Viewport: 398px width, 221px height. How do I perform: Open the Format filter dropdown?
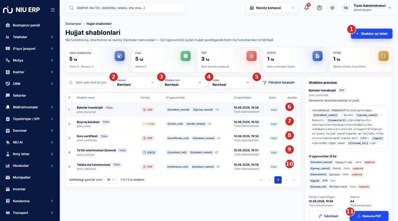pos(136,83)
